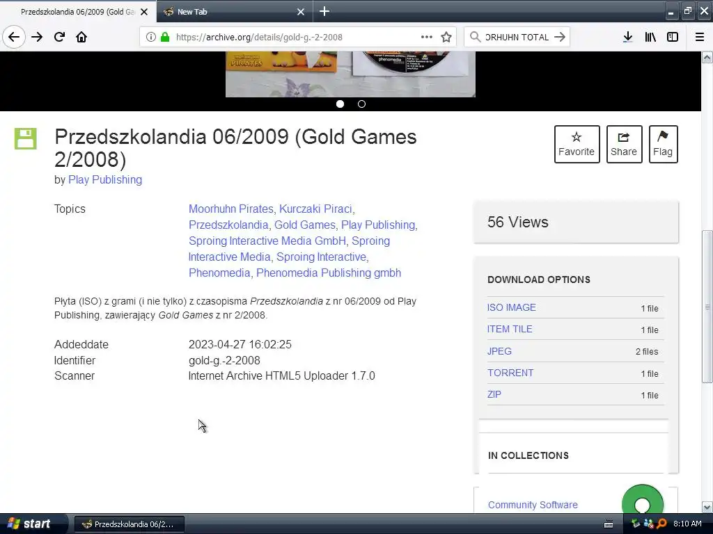This screenshot has height=534, width=713.
Task: Download the ISO IMAGE file
Action: point(512,307)
